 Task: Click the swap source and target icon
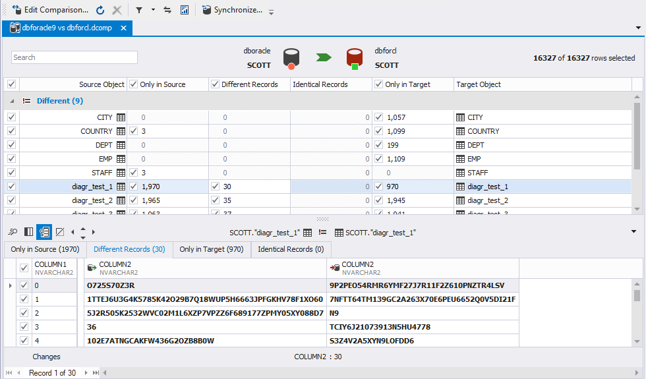167,10
